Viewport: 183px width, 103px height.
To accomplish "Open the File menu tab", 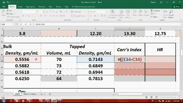I will click(x=4, y=7).
